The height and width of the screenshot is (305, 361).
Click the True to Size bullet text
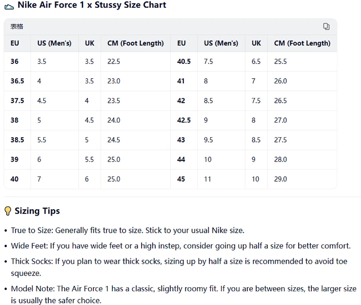pos(128,230)
